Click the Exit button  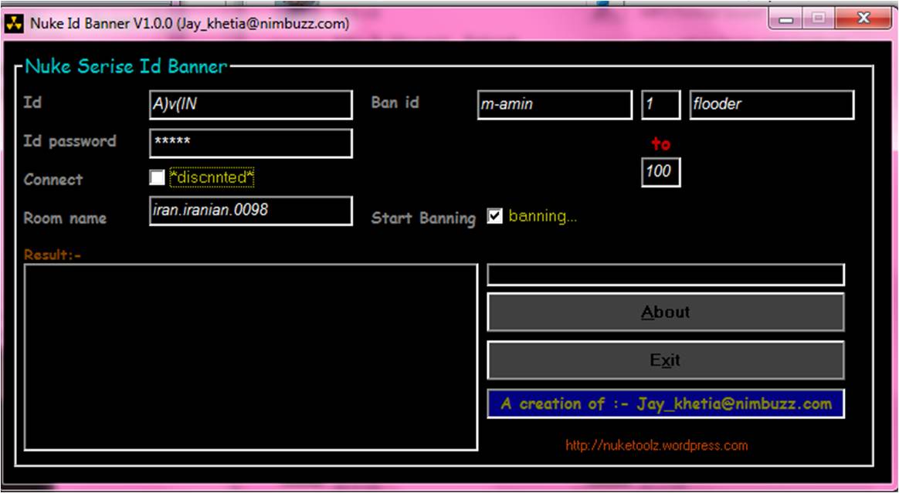(666, 360)
